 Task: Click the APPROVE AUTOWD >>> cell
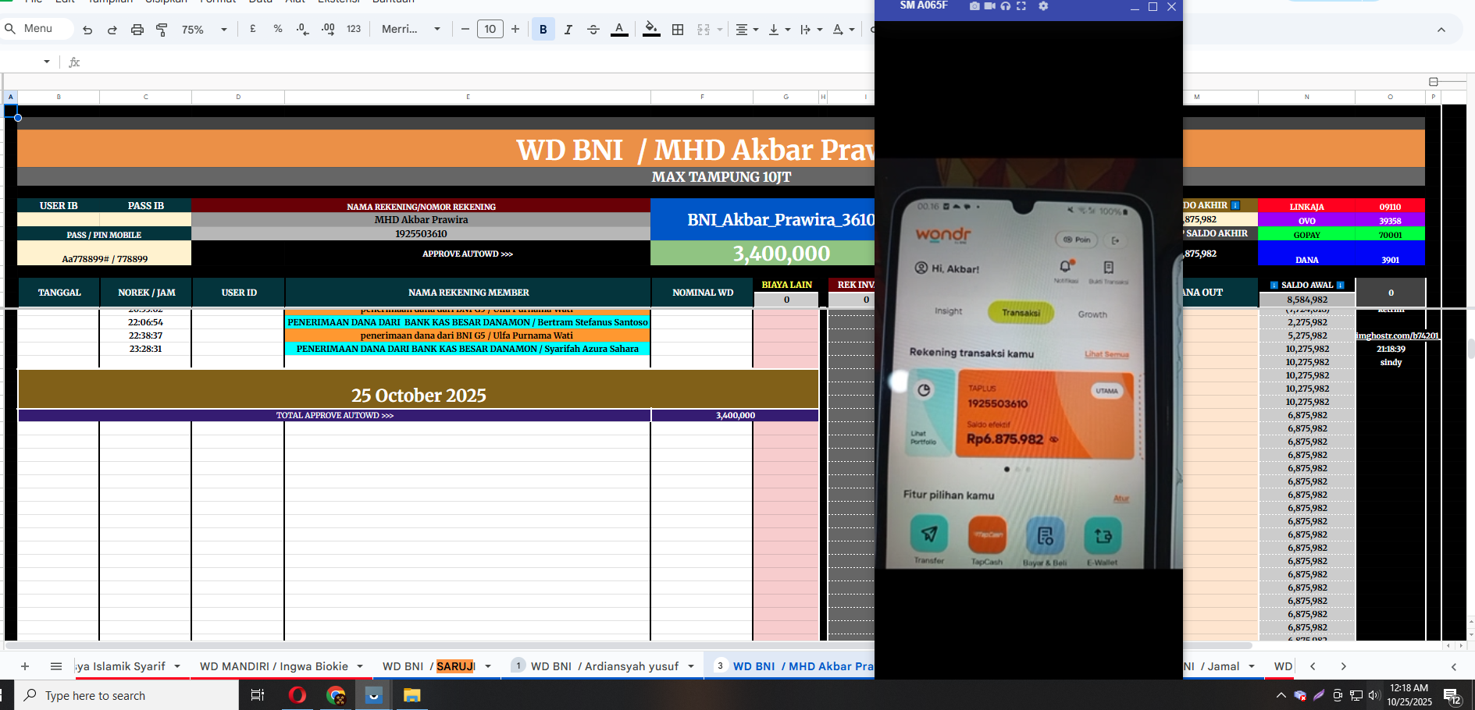pyautogui.click(x=468, y=254)
